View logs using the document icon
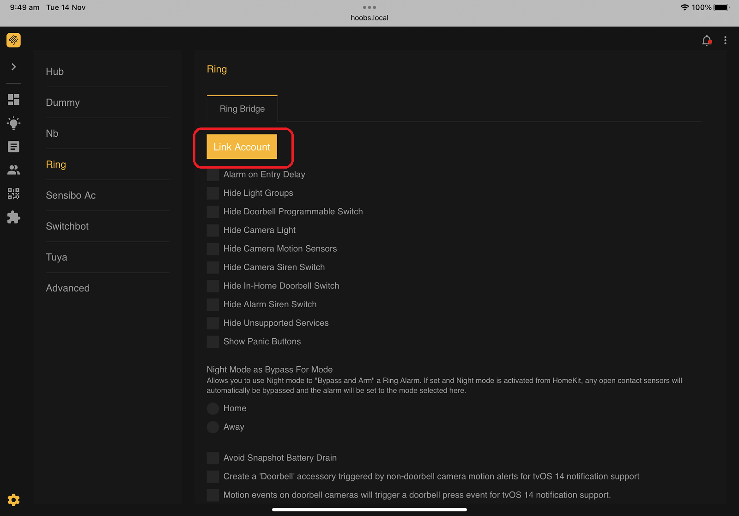Viewport: 739px width, 516px height. (13, 146)
